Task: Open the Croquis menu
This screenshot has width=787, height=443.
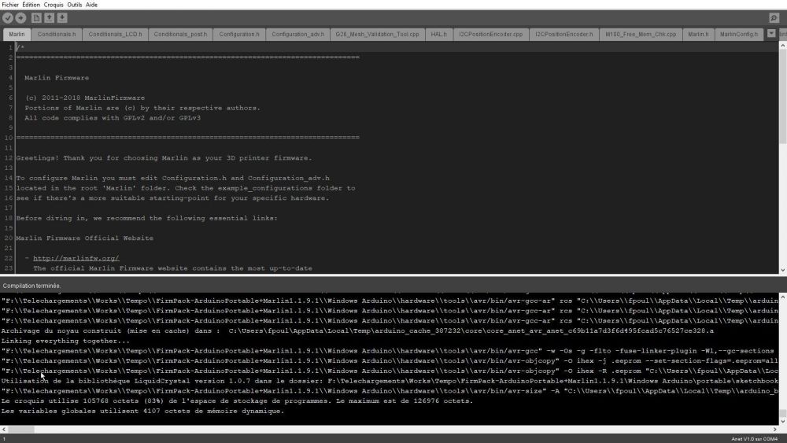Action: [x=54, y=5]
